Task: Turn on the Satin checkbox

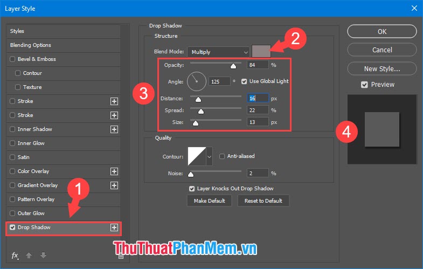Action: [x=12, y=157]
